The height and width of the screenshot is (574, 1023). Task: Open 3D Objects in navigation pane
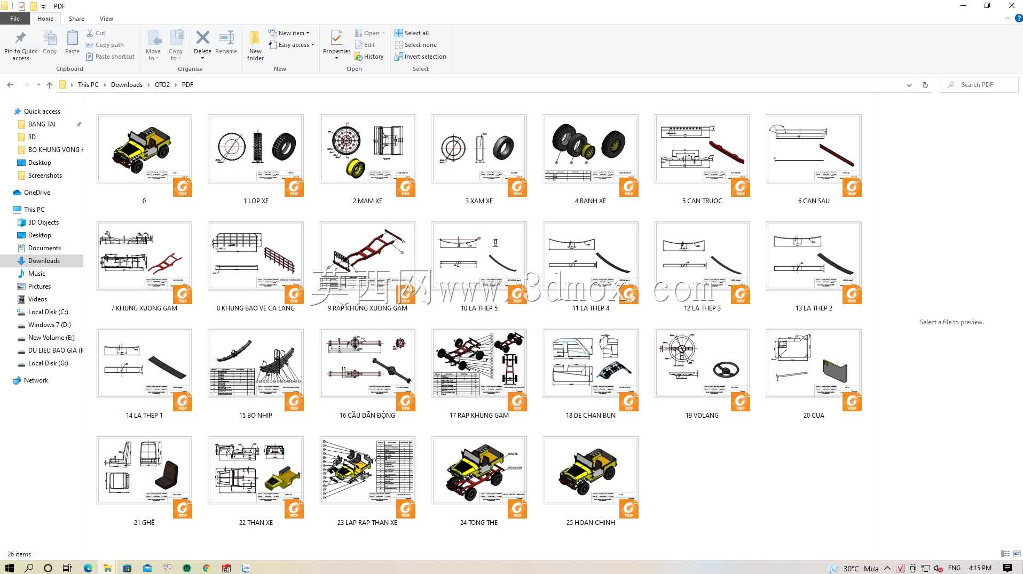43,222
